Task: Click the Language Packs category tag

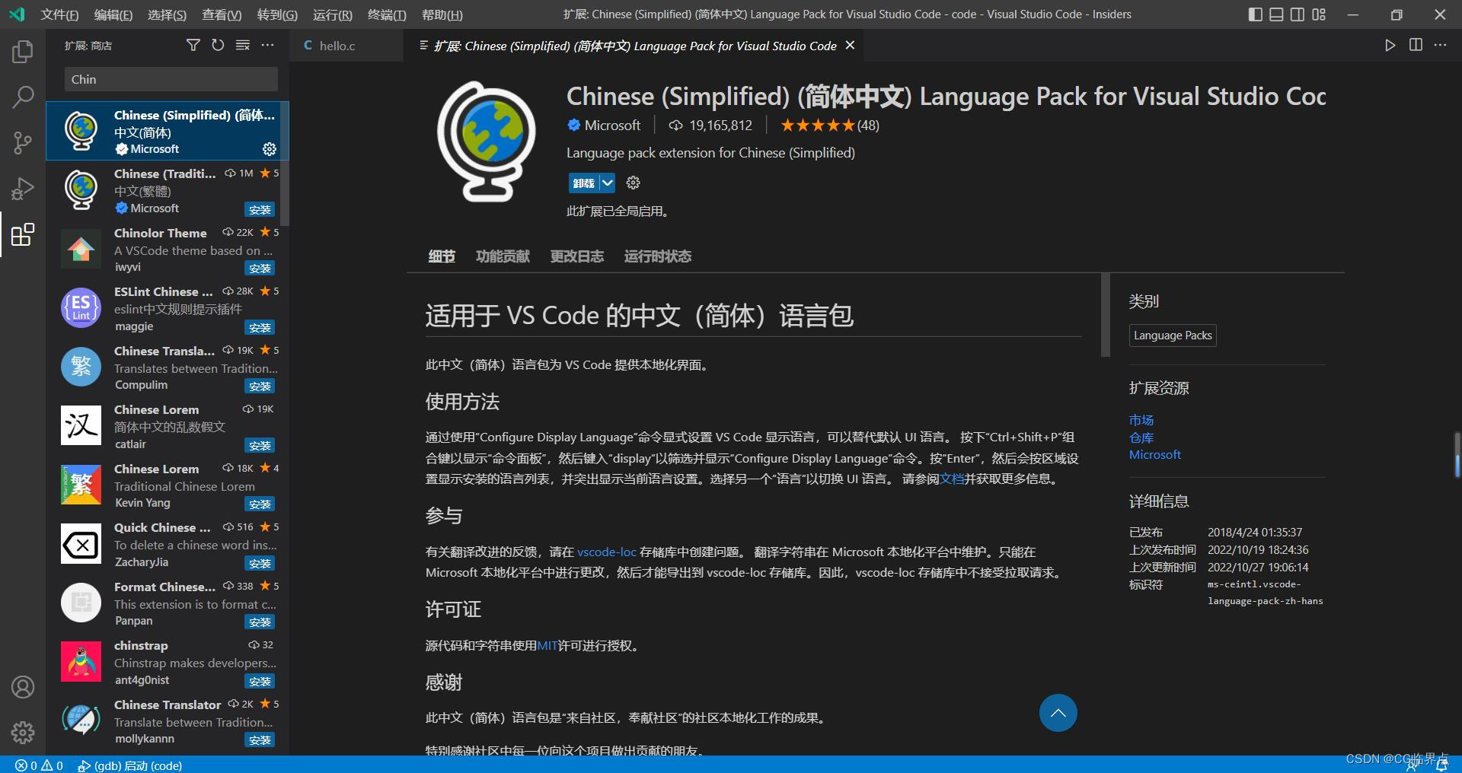Action: click(1173, 336)
